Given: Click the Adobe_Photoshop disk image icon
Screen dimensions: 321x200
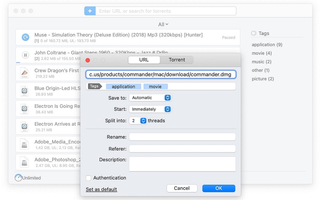Looking at the screenshot, I should coord(25,162).
